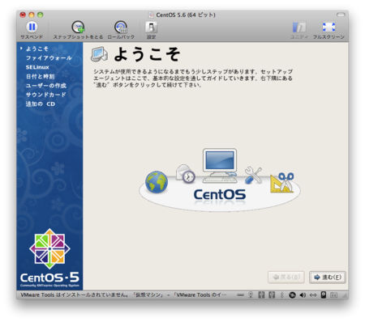Click the ロールバック rollback icon
Viewport: 365px width, 322px height.
tap(121, 27)
